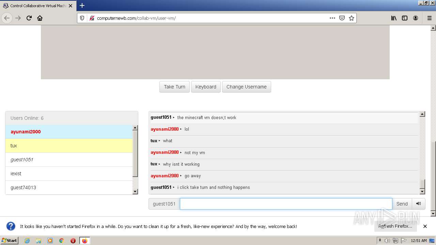Click the question mark notification icon
The width and height of the screenshot is (436, 245).
point(11,226)
